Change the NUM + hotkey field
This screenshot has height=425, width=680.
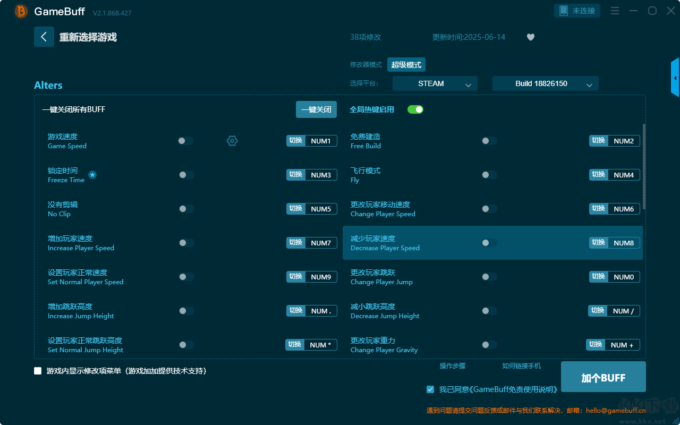pyautogui.click(x=622, y=345)
